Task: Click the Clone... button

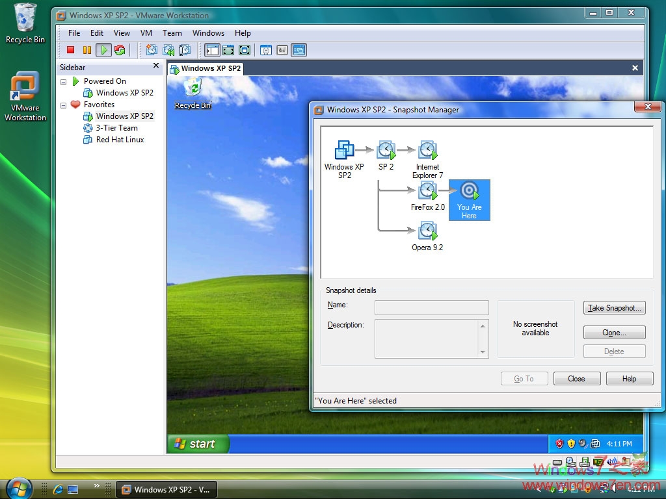Action: click(615, 333)
